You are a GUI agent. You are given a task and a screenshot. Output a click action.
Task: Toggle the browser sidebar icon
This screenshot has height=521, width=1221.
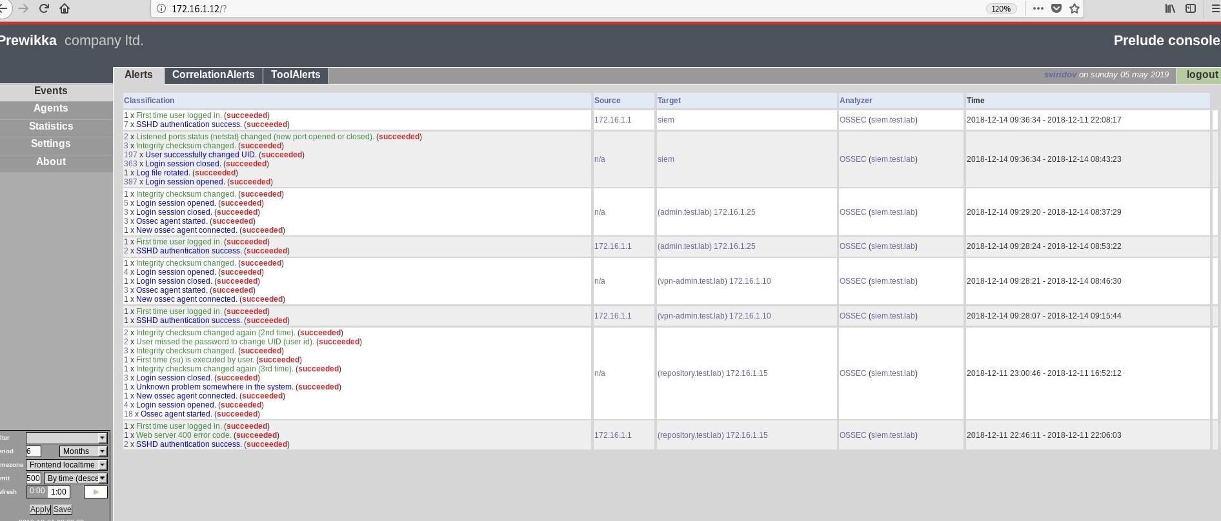click(1191, 8)
